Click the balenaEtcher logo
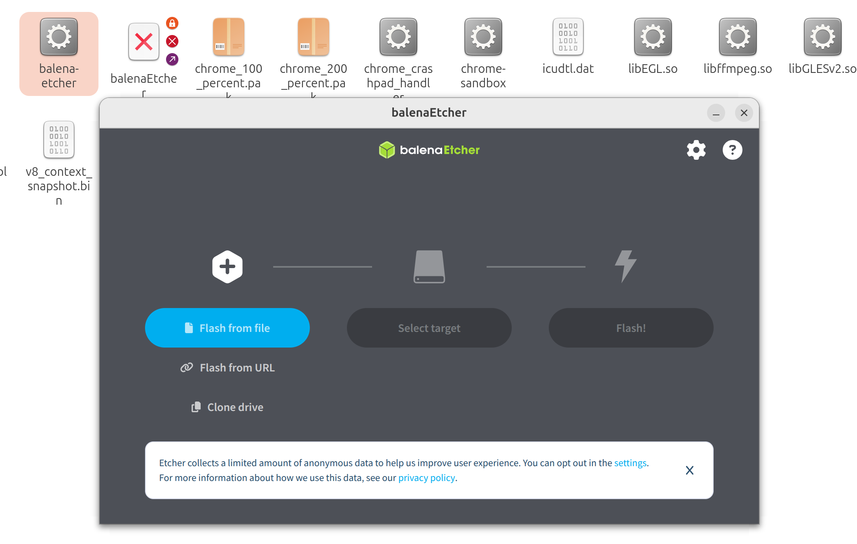The image size is (857, 544). pos(429,150)
